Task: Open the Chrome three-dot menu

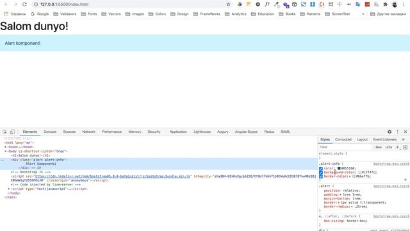Action: [x=404, y=4]
